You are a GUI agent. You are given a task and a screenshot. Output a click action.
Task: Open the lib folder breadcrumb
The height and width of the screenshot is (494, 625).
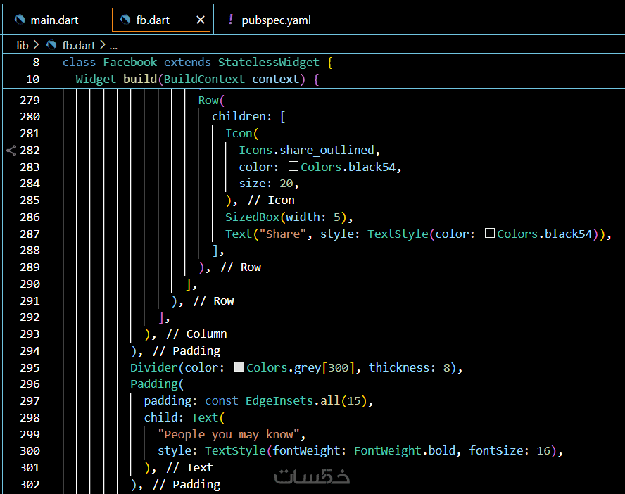click(23, 45)
